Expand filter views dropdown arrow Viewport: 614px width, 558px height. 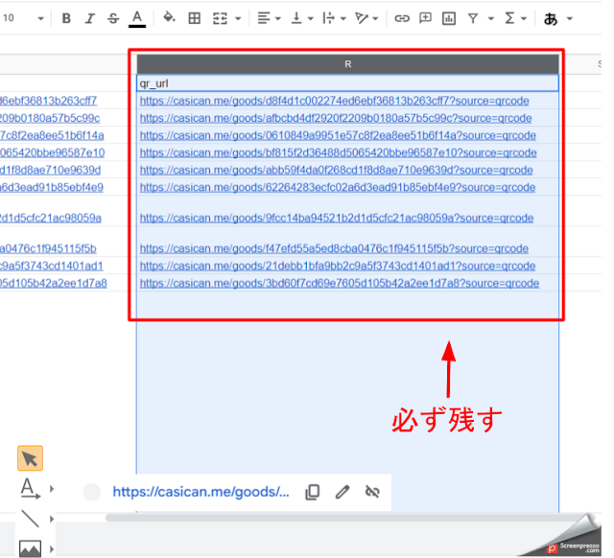pos(490,18)
